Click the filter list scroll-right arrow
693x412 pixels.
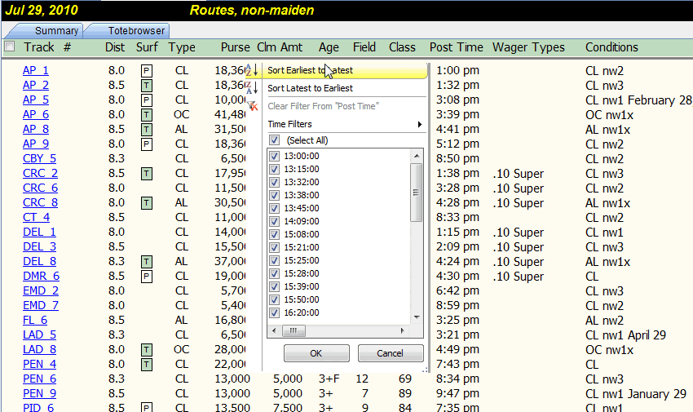coord(402,330)
